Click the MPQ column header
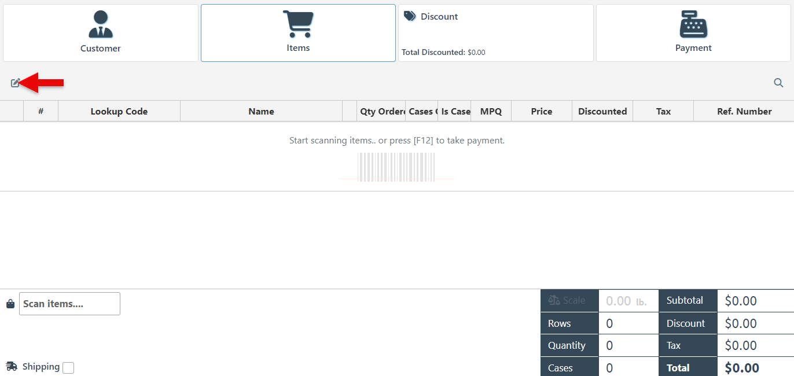The width and height of the screenshot is (794, 376). [x=491, y=111]
